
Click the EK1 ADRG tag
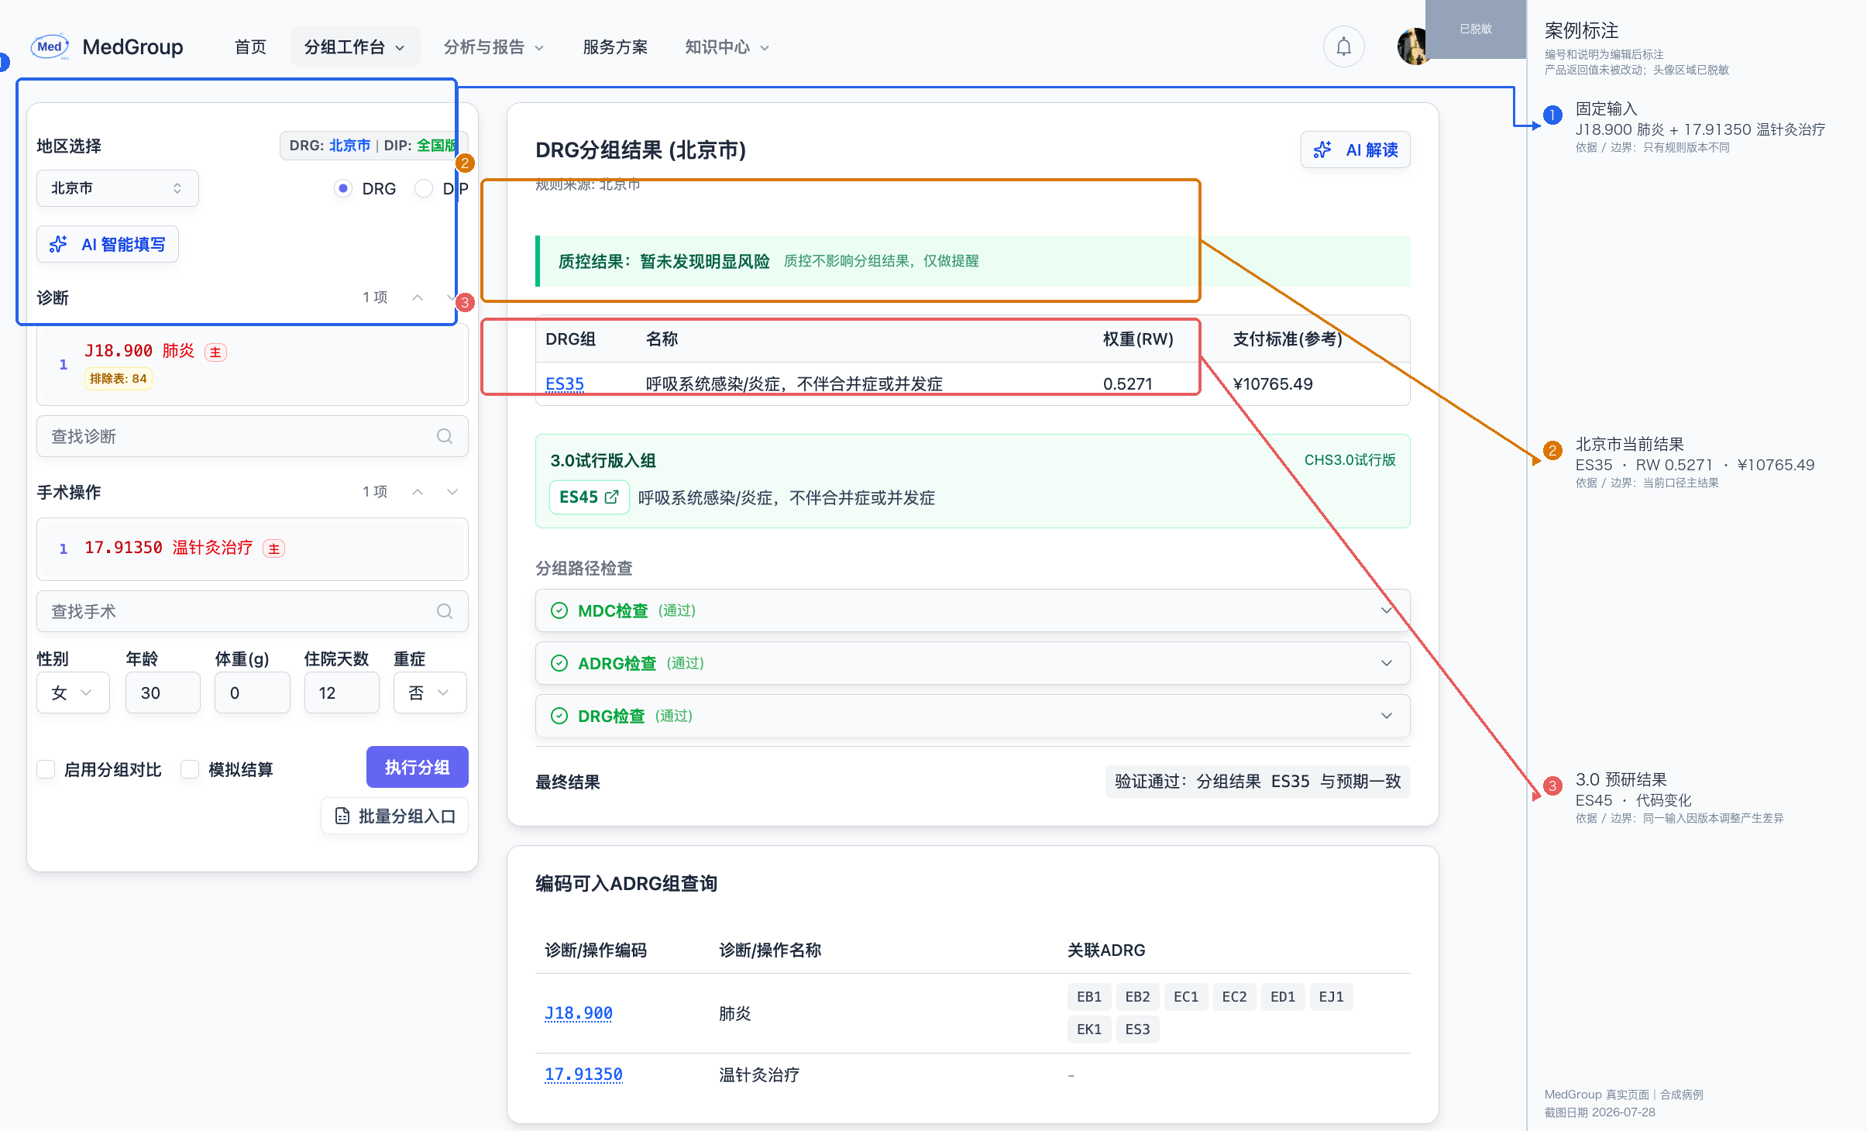coord(1089,1030)
